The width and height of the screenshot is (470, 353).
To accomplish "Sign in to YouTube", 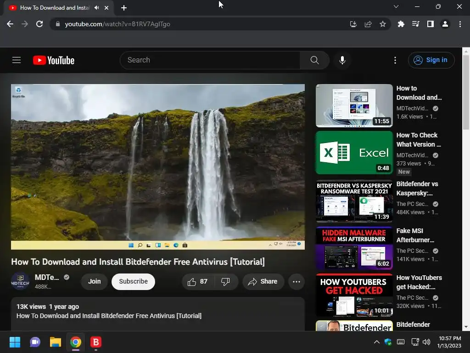I will [x=431, y=60].
